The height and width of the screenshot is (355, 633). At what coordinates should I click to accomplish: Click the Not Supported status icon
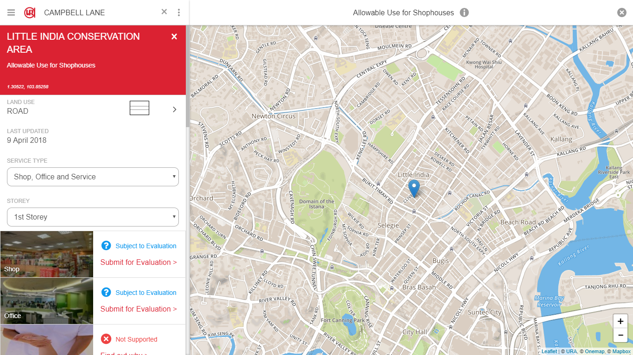point(106,339)
